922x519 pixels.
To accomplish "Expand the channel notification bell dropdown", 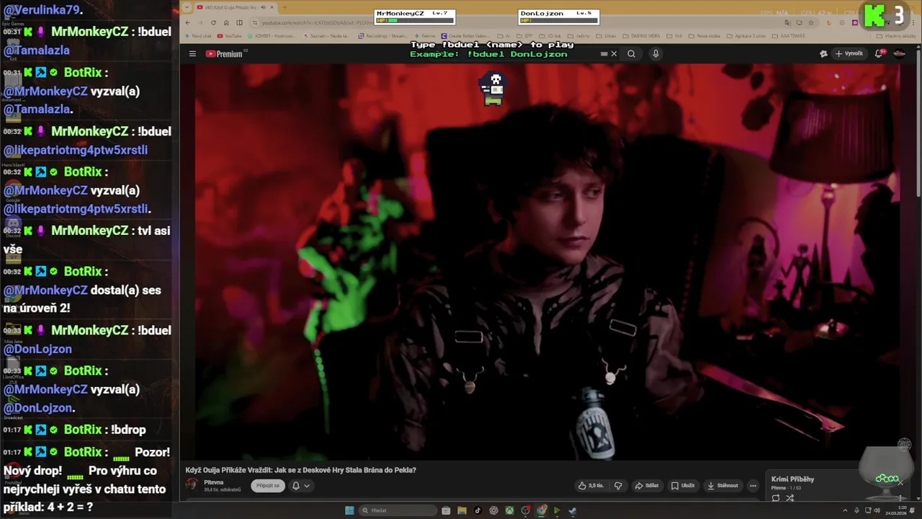I will 300,485.
